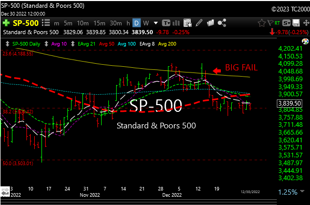This screenshot has height=205, width=310.
Task: Click the green plus add-chart icon
Action: [6, 23]
